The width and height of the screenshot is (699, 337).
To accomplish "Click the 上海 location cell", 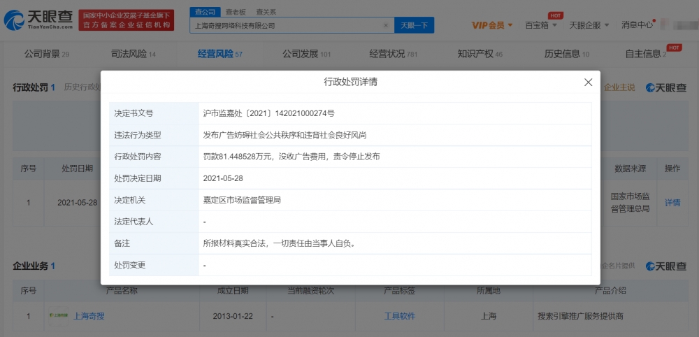I will [x=488, y=316].
